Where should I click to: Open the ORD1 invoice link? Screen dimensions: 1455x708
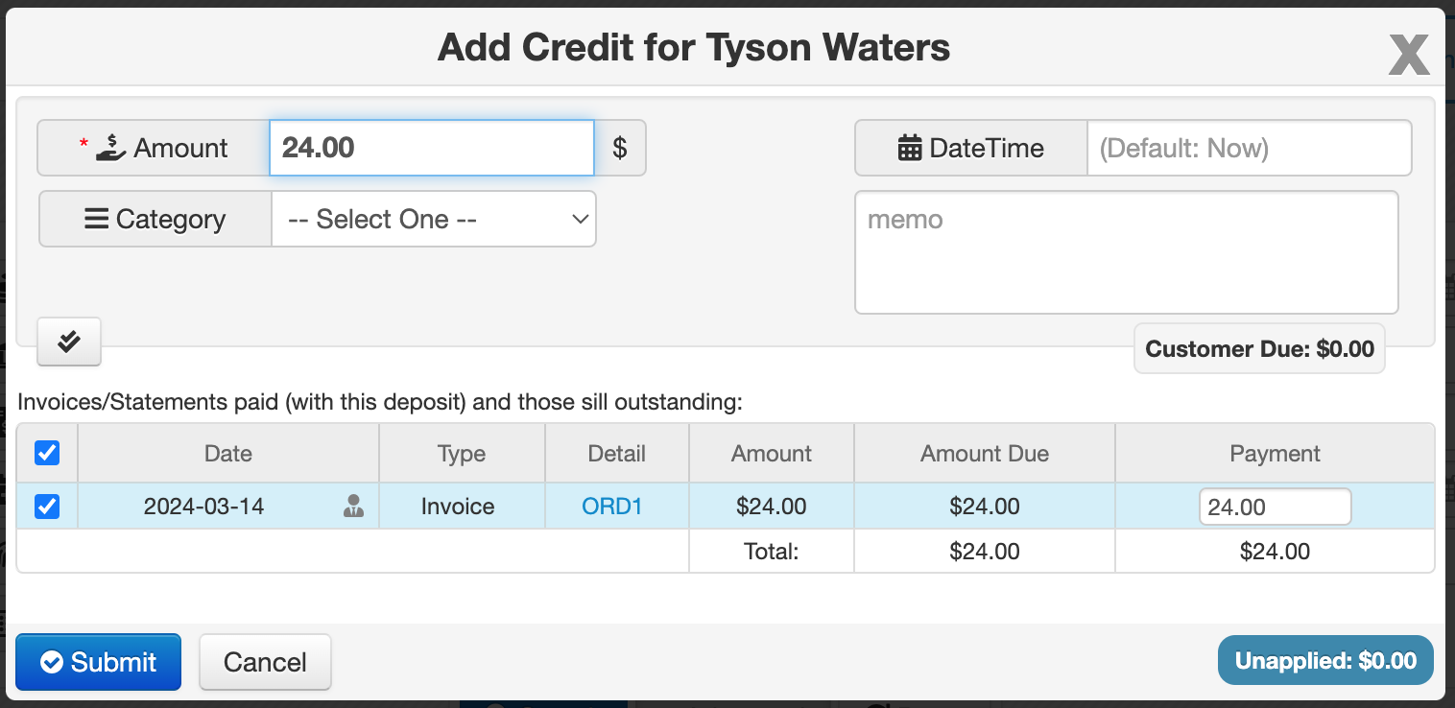(x=612, y=506)
